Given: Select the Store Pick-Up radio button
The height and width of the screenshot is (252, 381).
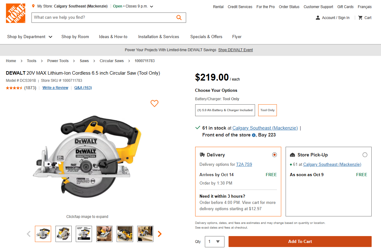Looking at the screenshot, I should (365, 155).
